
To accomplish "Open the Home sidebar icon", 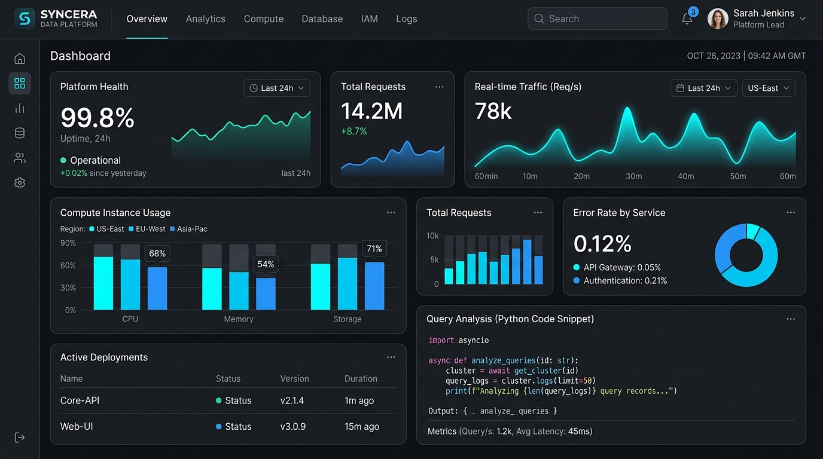I will coord(20,59).
